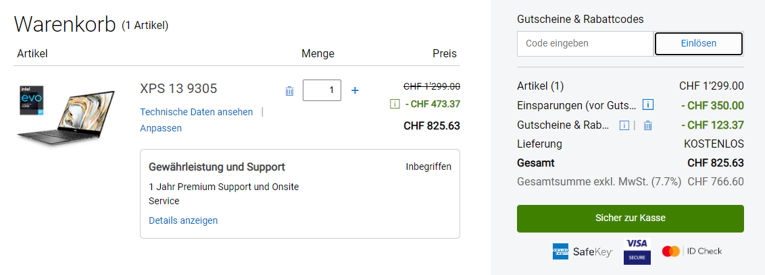Increase quantity with the plus icon
Viewport: 765px width, 275px height.
point(355,90)
